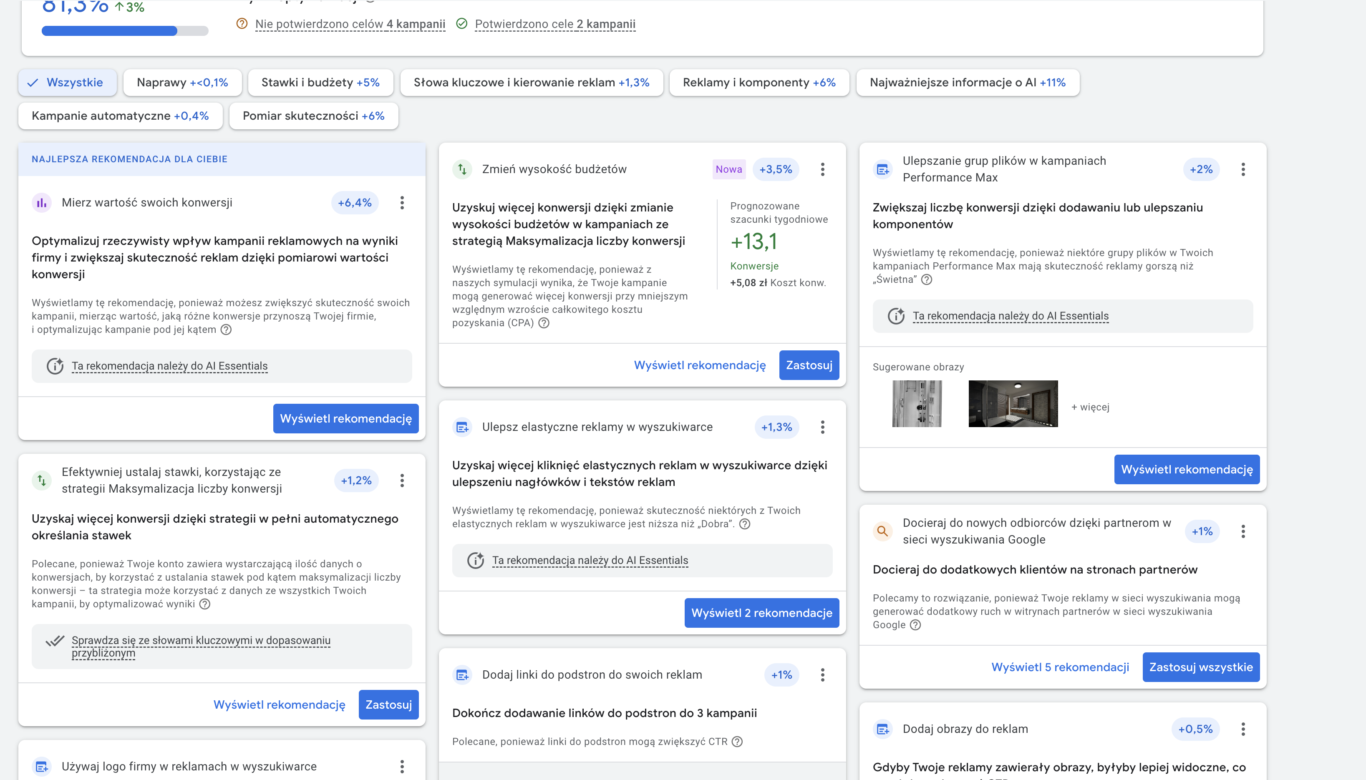Open three-dot menu on Zmień wysokość budżetów card
1366x780 pixels.
(822, 169)
